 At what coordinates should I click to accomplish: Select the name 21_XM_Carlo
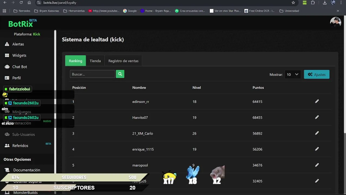pyautogui.click(x=142, y=133)
